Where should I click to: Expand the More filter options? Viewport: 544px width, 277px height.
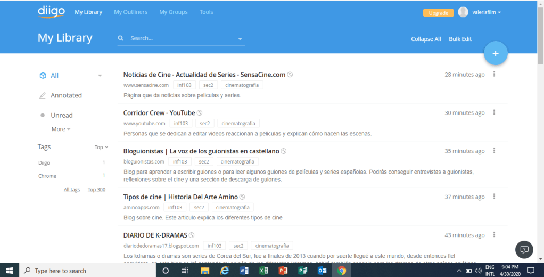61,129
